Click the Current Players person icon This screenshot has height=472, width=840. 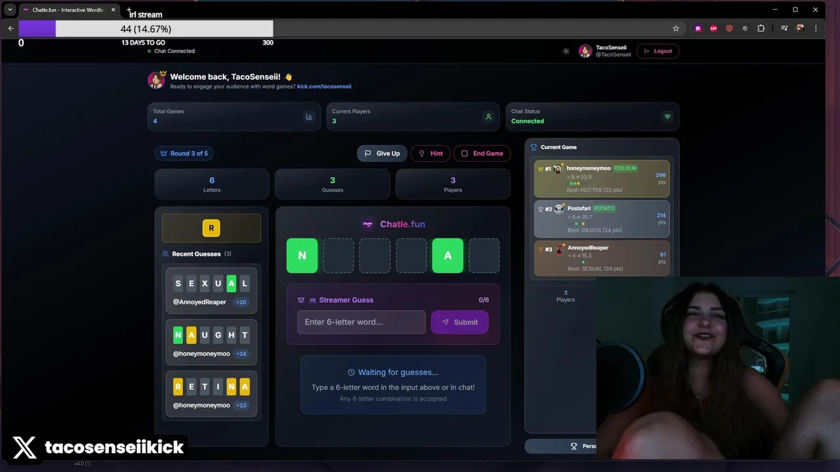(488, 117)
